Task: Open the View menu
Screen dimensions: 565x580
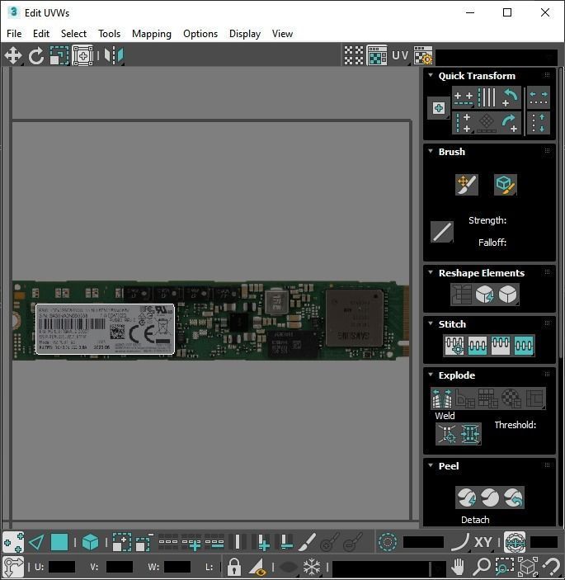Action: click(282, 34)
